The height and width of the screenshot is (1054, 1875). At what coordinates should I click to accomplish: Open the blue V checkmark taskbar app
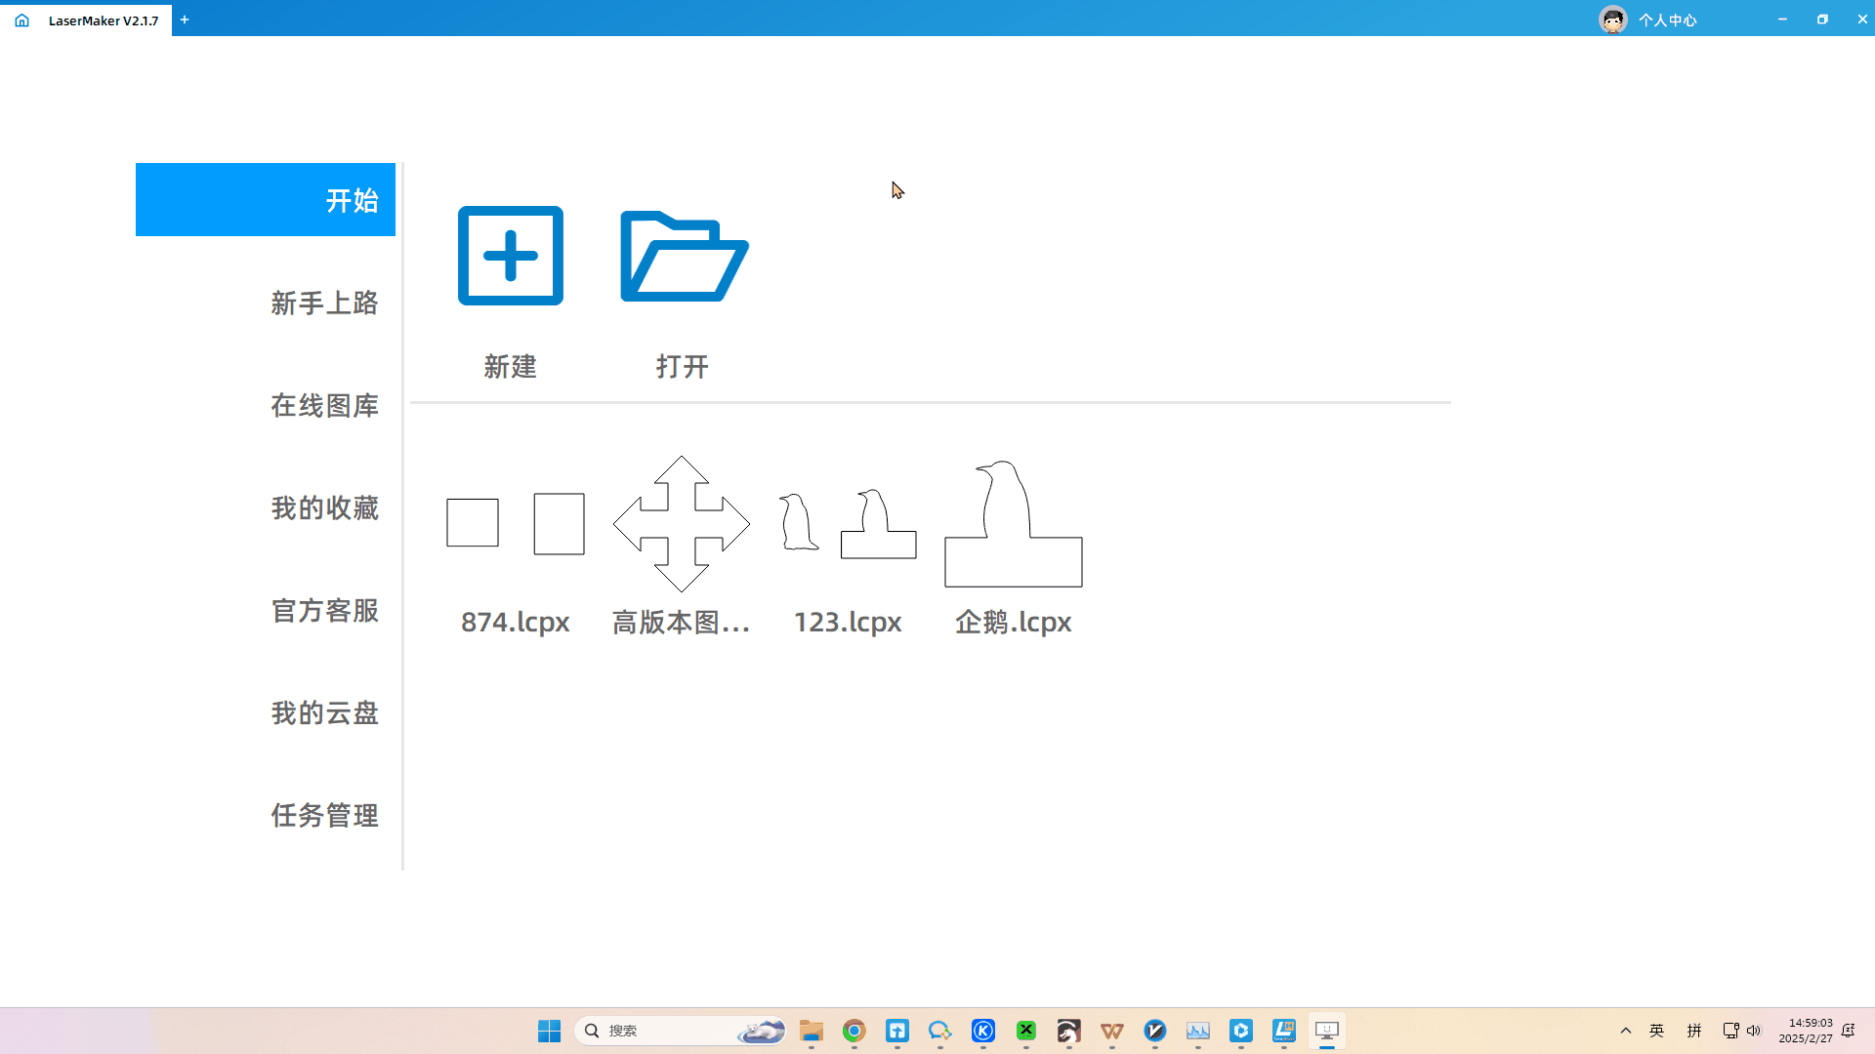1155,1031
